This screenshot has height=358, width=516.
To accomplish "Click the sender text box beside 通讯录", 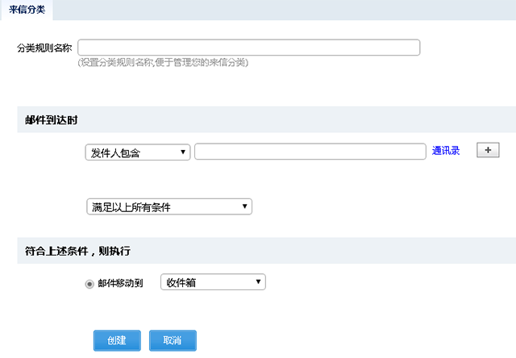I will pos(310,152).
